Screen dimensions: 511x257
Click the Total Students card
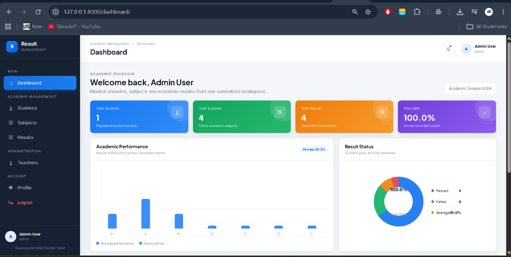(139, 117)
